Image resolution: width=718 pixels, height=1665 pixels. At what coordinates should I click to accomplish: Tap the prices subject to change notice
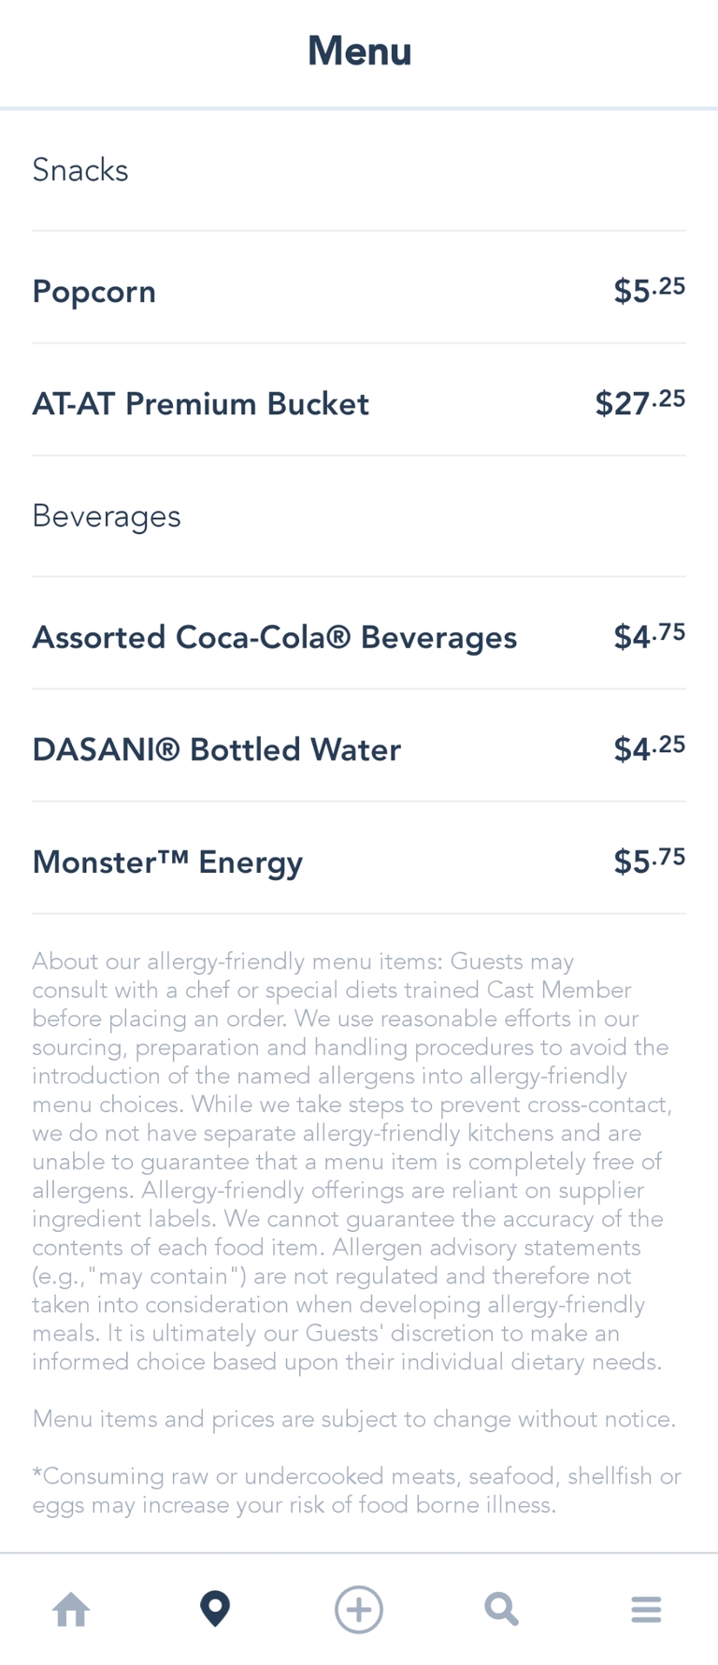point(353,1419)
